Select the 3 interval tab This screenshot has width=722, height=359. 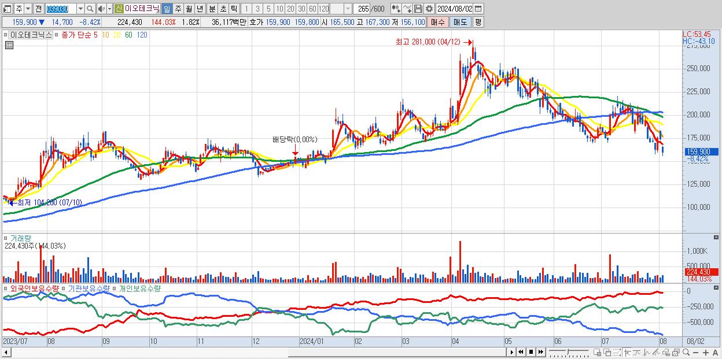pos(257,9)
